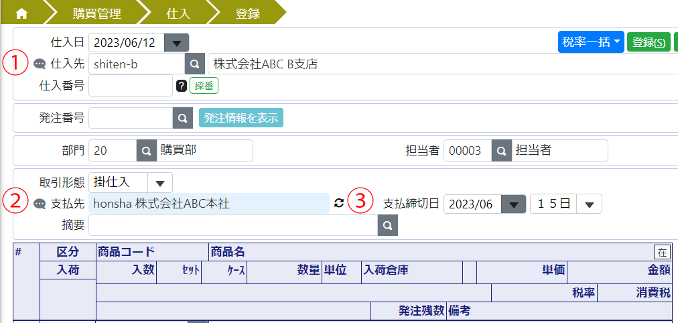Open the 取引形態 dropdown 掛仕入
Screen dimensions: 678x323
point(131,182)
